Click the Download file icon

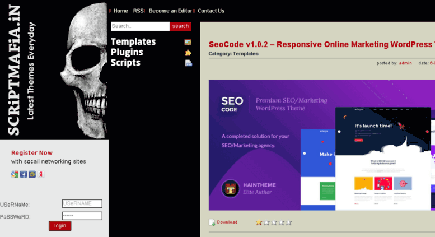pyautogui.click(x=212, y=222)
